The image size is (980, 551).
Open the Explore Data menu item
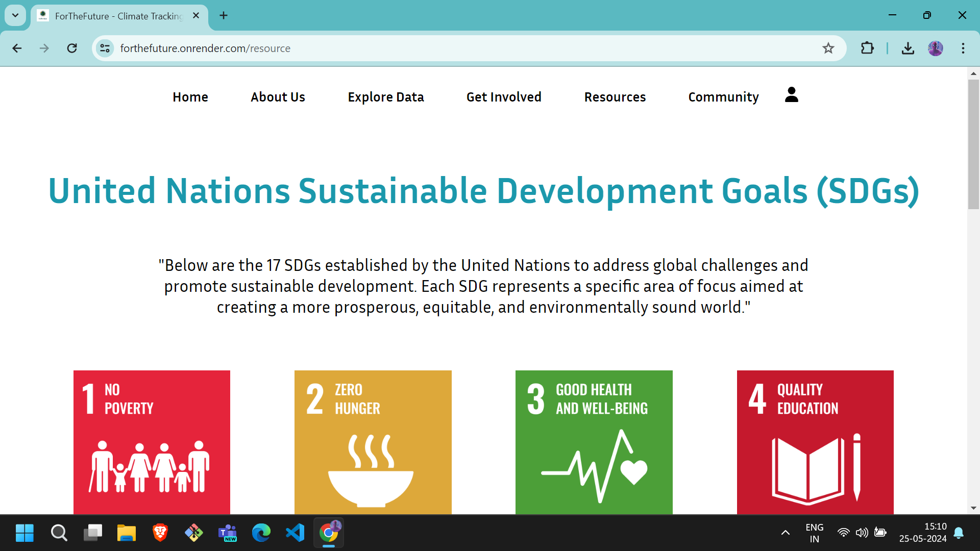[x=385, y=97]
